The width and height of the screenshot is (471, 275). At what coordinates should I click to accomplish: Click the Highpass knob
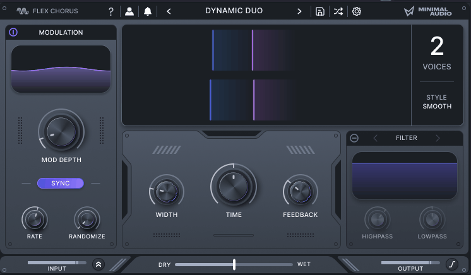click(378, 219)
